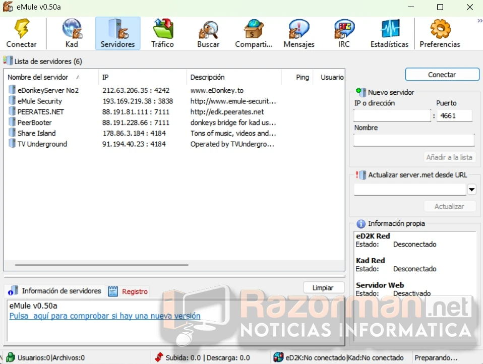Sort by IP column header
Image resolution: width=483 pixels, height=364 pixels.
click(143, 77)
